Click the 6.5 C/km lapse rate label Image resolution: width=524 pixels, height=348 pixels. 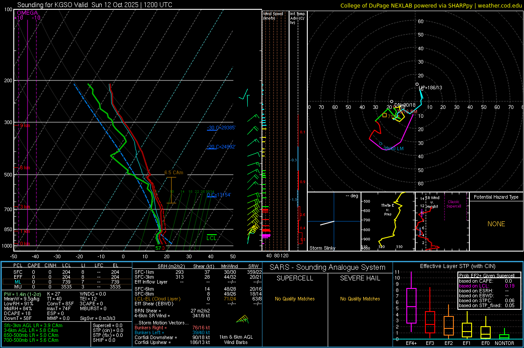click(x=174, y=172)
